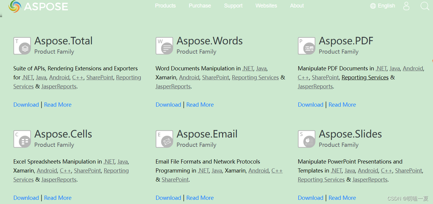Follow Reporting Services link under Aspose.Slides
Viewport: 433px width, 204px height.
pyautogui.click(x=321, y=179)
